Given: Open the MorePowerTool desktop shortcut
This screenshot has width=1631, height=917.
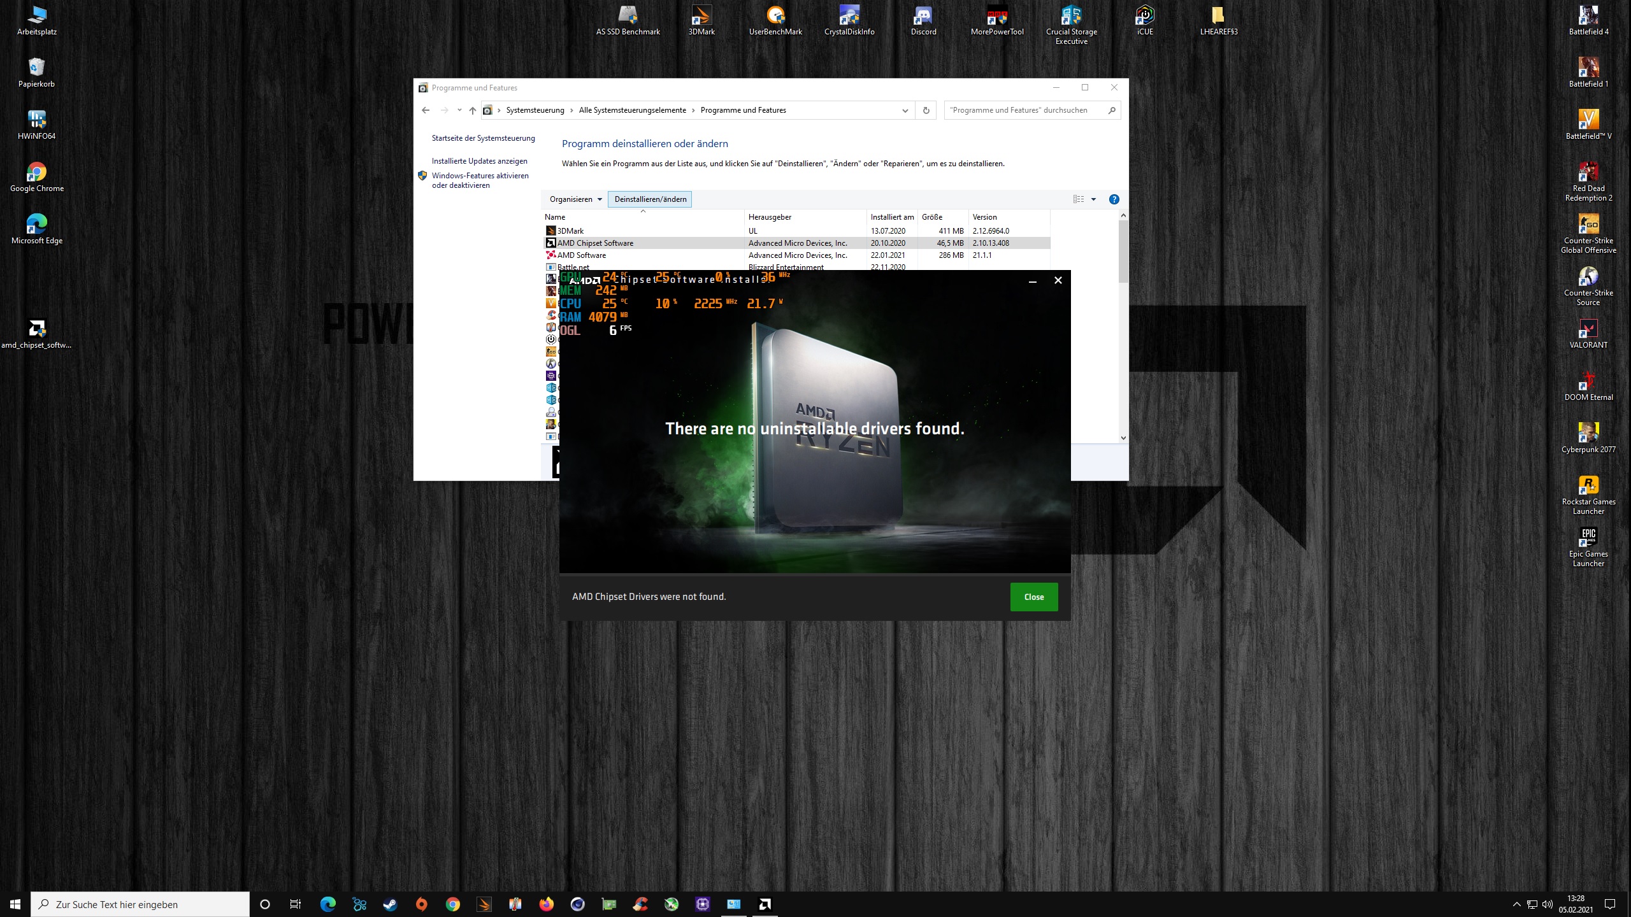Looking at the screenshot, I should click(x=997, y=16).
